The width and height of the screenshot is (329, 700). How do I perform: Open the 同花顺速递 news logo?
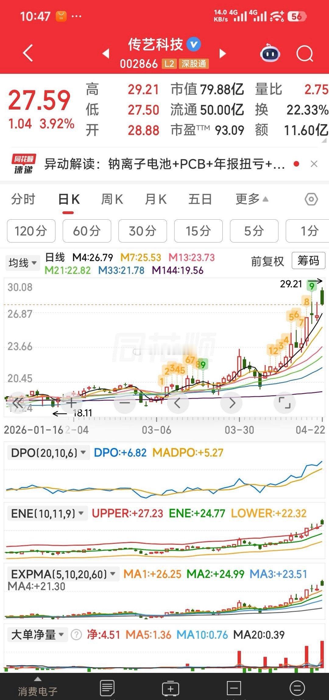(x=23, y=164)
